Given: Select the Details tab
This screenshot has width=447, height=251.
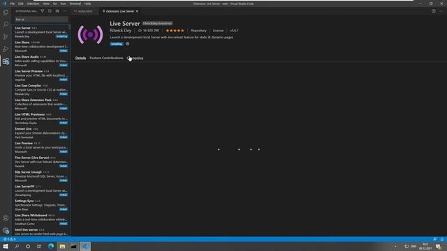Looking at the screenshot, I should (x=81, y=58).
